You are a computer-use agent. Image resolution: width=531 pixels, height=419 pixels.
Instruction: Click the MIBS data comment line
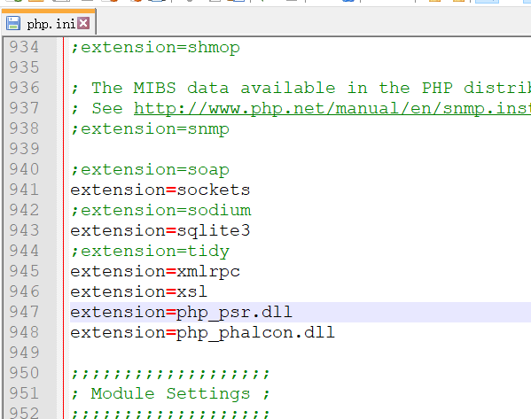point(301,88)
